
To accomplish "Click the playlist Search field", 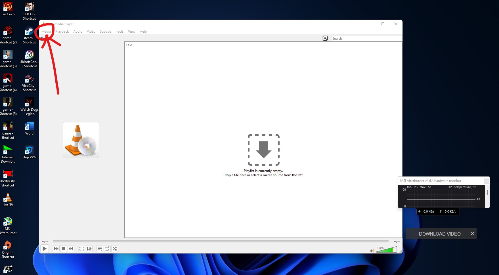I will click(366, 39).
